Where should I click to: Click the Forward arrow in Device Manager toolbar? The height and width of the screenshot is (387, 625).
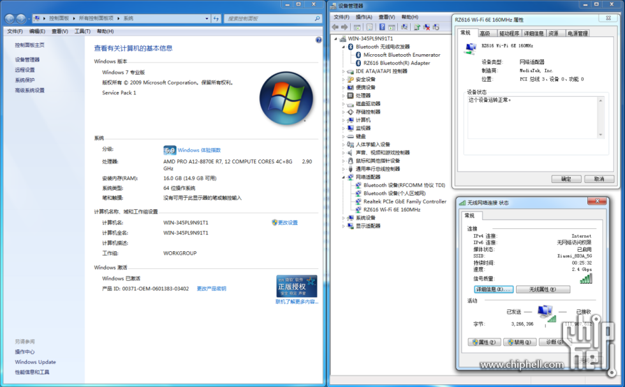pos(344,27)
